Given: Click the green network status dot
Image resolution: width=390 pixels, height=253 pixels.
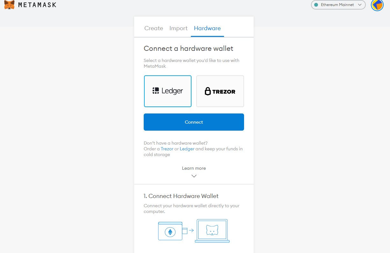Looking at the screenshot, I should 316,5.
